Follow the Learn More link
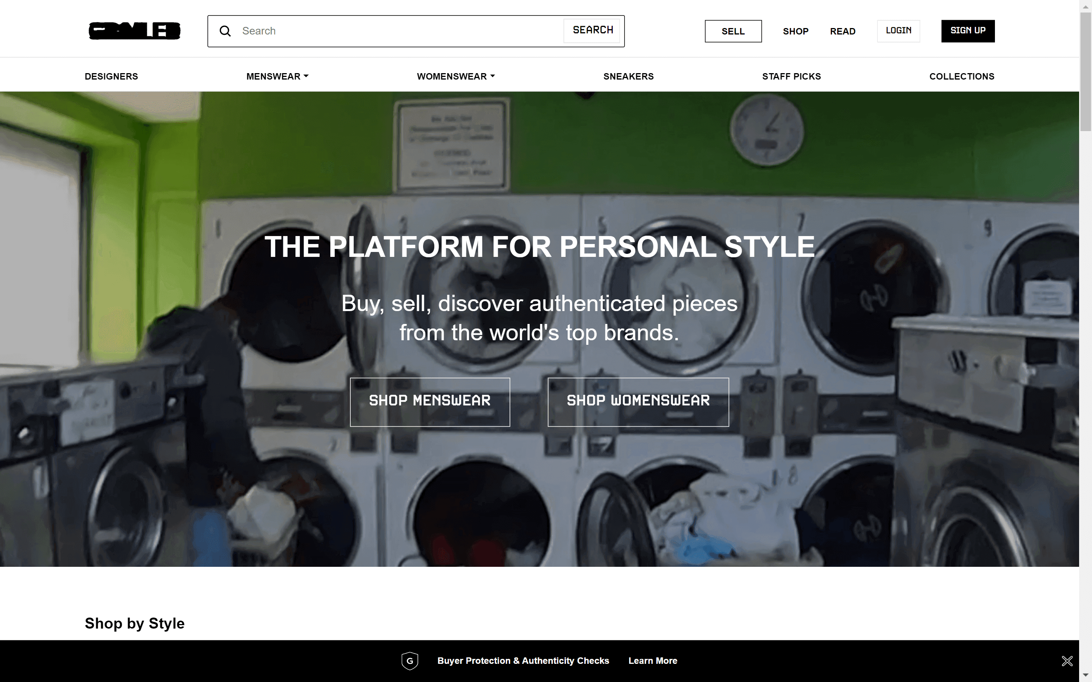The image size is (1092, 682). pyautogui.click(x=653, y=661)
